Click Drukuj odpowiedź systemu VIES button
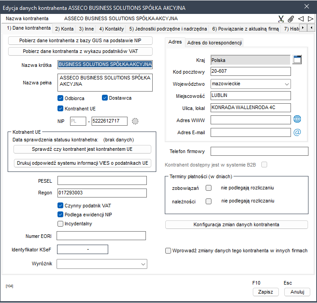The width and height of the screenshot is (317, 303). coord(83,163)
